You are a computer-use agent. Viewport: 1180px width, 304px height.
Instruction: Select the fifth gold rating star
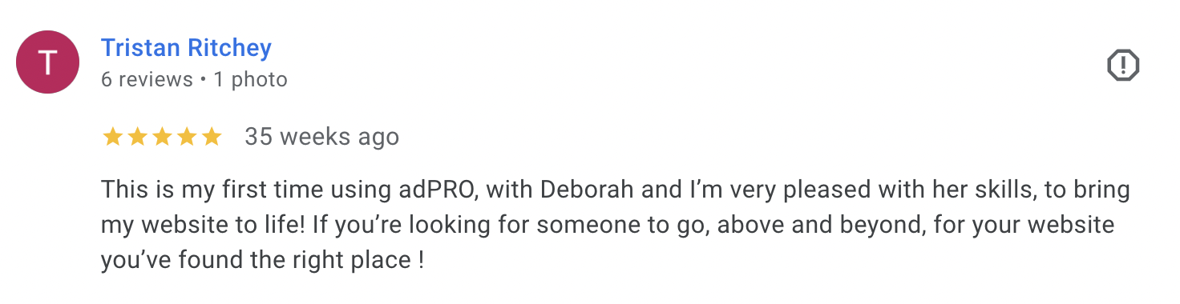click(212, 137)
